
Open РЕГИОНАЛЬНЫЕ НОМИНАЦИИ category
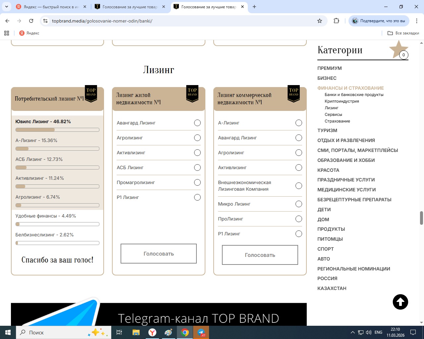tap(354, 269)
